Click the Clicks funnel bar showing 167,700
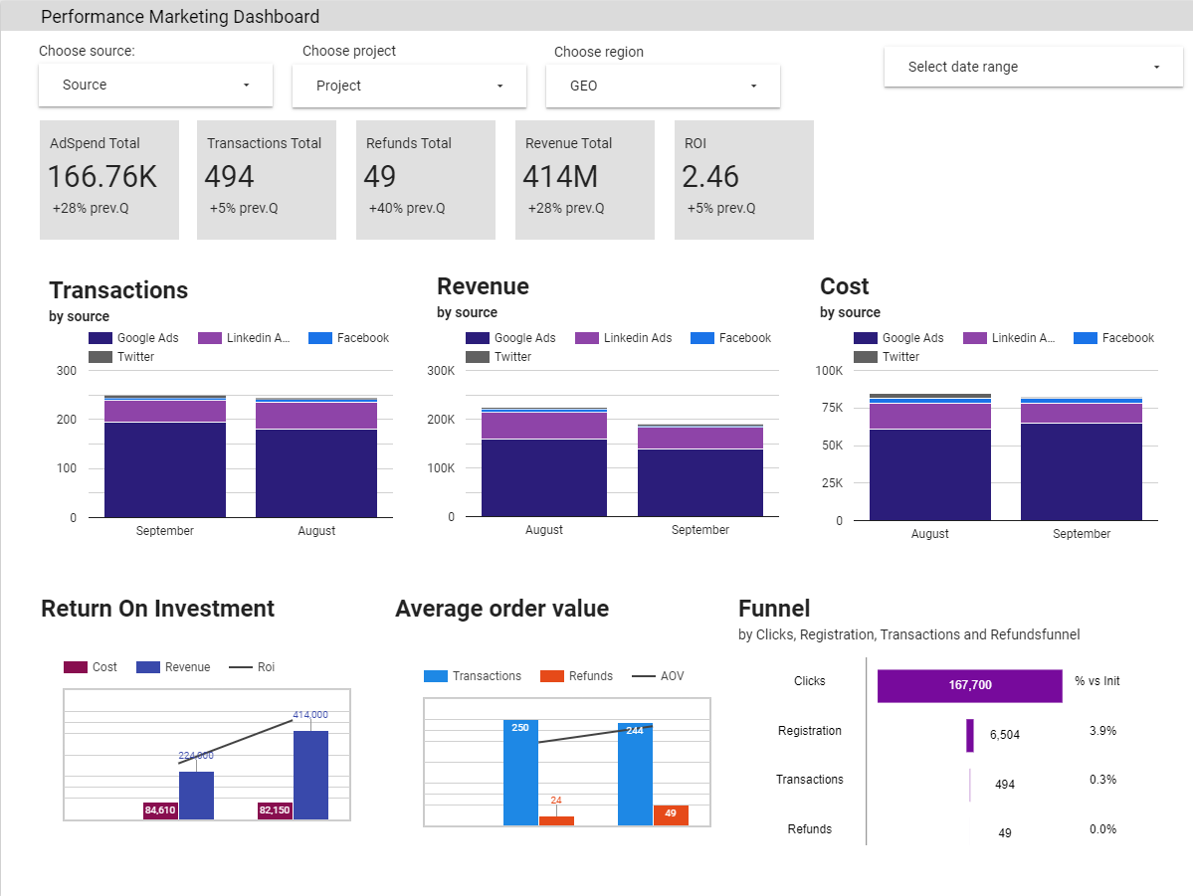 pos(969,686)
